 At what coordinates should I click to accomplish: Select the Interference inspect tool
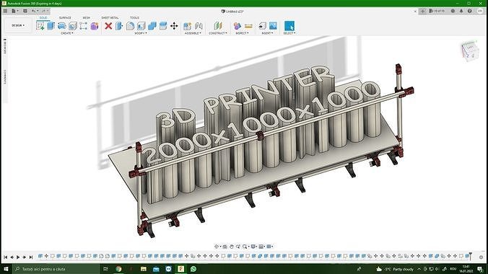(x=238, y=26)
